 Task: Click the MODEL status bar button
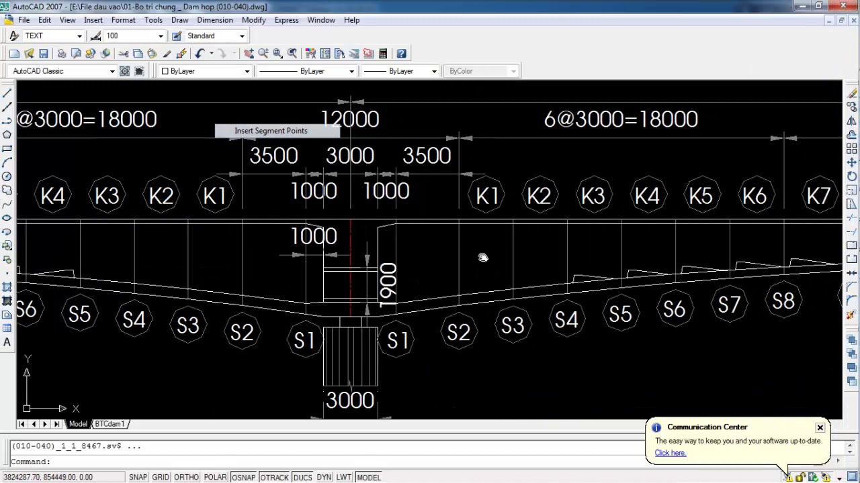tap(369, 477)
